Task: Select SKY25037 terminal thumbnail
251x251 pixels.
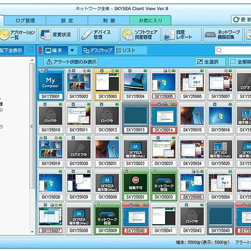Action: tap(51, 219)
